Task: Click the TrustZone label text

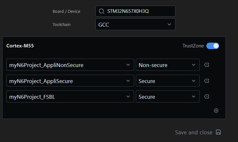Action: click(x=193, y=46)
